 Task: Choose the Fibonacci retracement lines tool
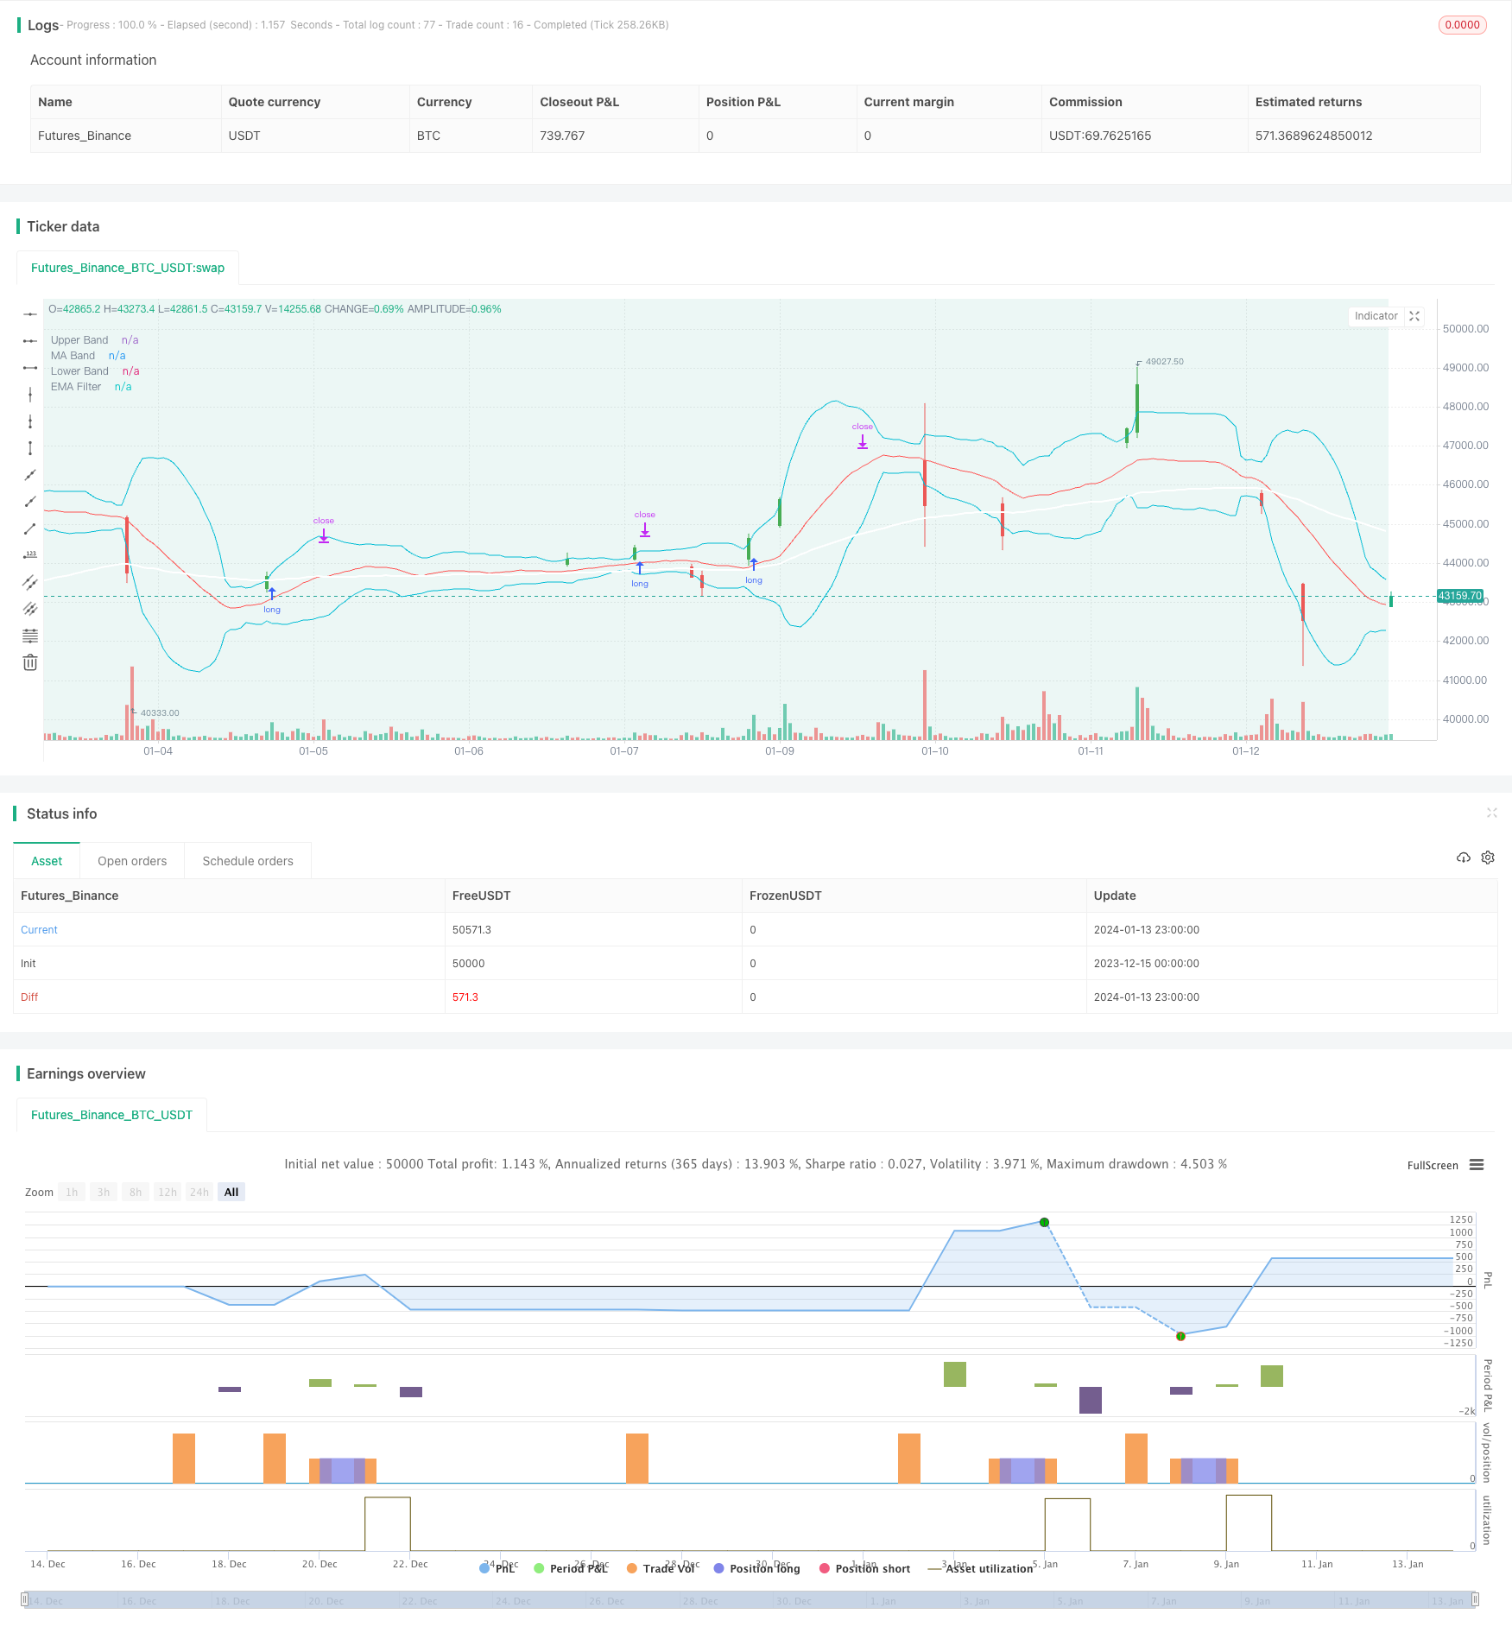30,636
